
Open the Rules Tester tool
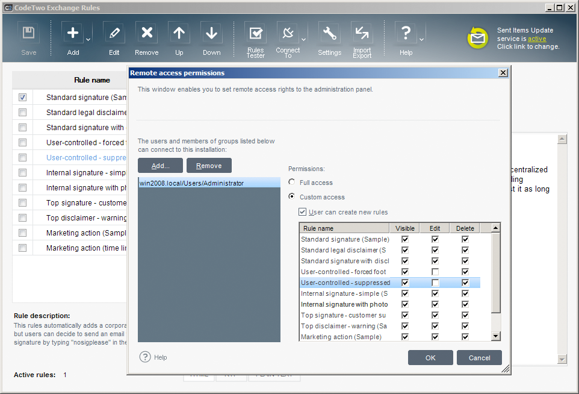pyautogui.click(x=256, y=33)
